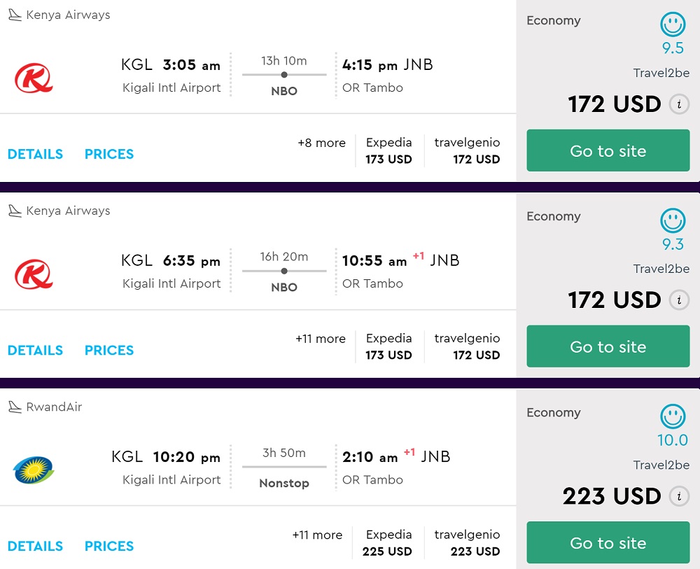Screen dimensions: 700x569
Task: Click RwandAir airline logo
Action: pos(34,470)
